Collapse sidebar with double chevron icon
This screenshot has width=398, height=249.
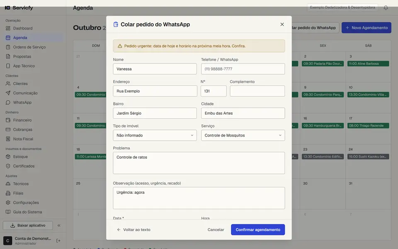coord(59,225)
